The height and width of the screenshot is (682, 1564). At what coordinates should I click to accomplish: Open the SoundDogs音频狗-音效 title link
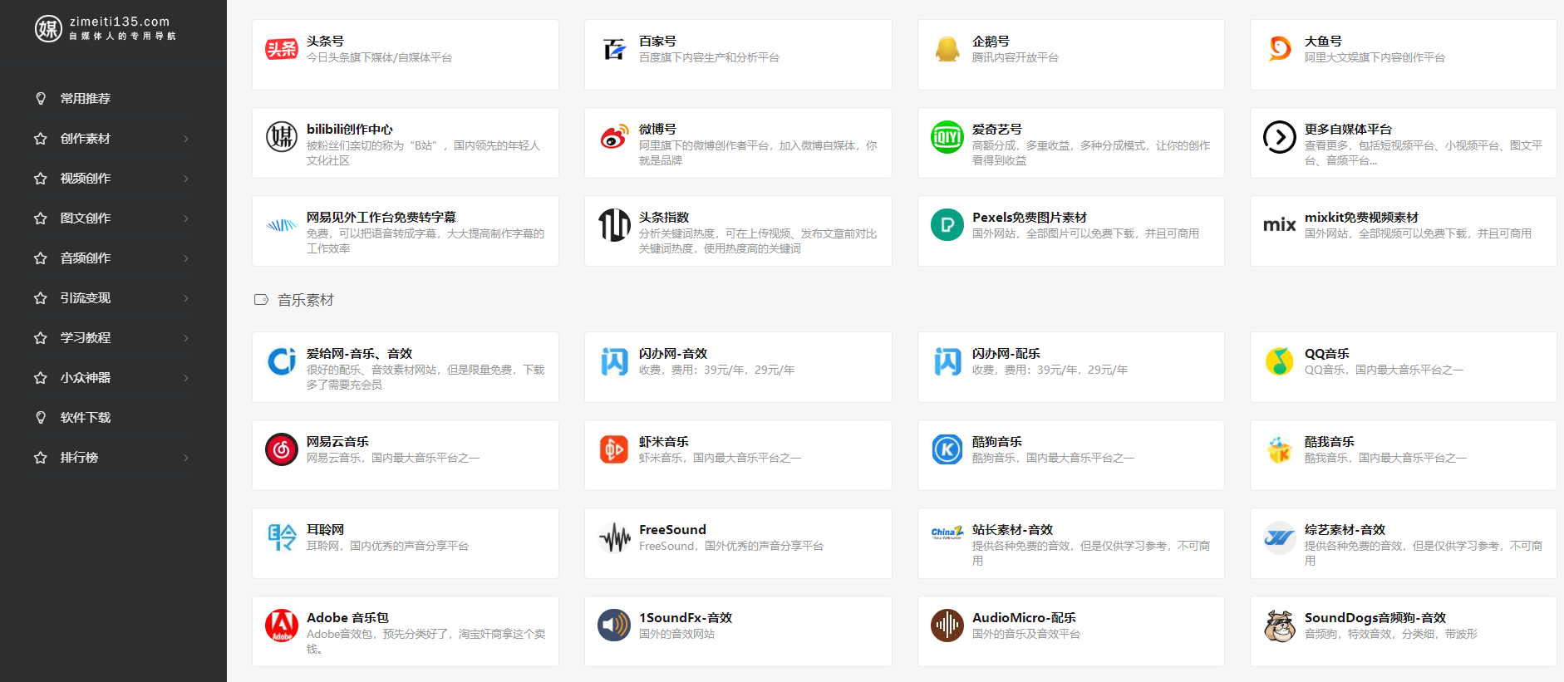click(x=1375, y=617)
